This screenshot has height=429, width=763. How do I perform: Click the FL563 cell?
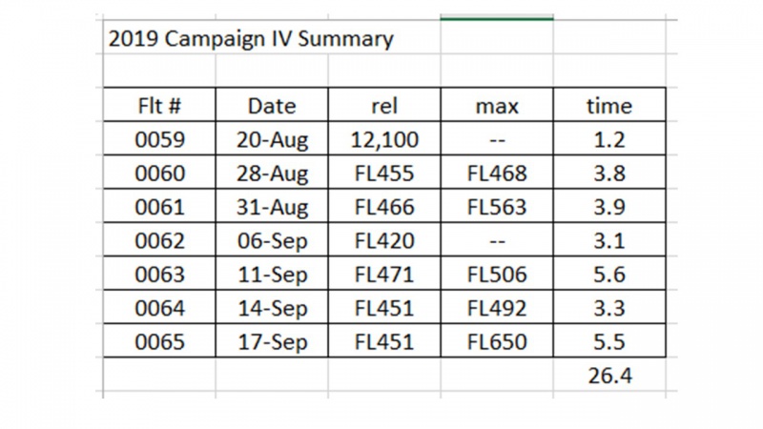(x=496, y=207)
